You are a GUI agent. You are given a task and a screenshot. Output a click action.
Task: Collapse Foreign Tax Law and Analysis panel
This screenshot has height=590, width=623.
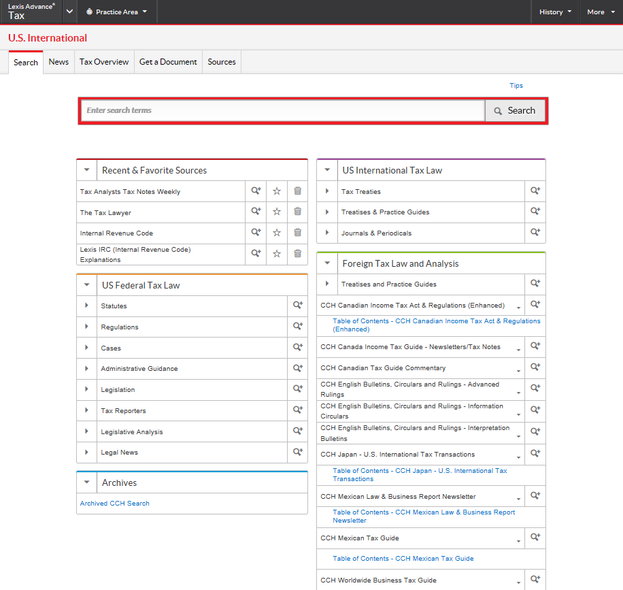click(x=327, y=263)
